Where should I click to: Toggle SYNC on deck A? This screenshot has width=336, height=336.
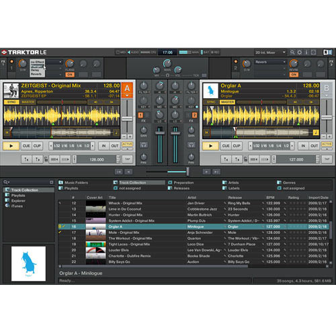[x=11, y=102]
